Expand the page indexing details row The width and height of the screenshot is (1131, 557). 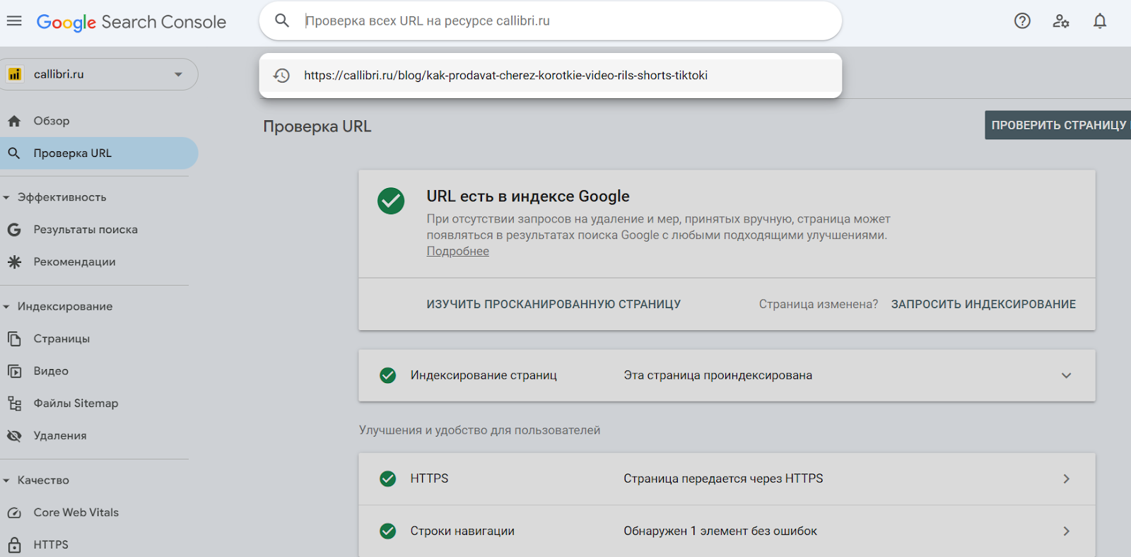pos(1066,375)
